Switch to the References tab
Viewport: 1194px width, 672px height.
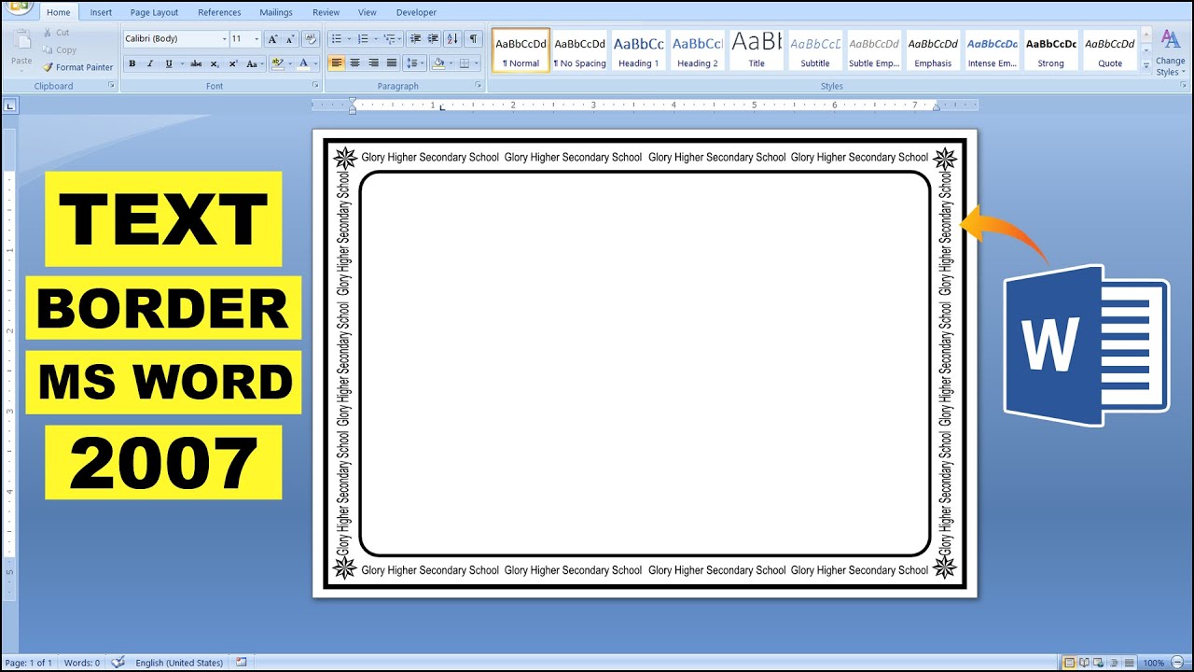[x=219, y=12]
